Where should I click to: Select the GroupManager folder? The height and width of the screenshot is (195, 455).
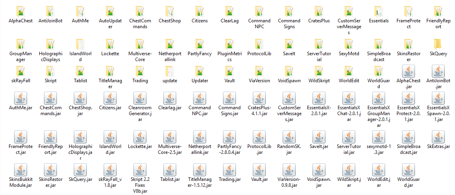pyautogui.click(x=20, y=44)
